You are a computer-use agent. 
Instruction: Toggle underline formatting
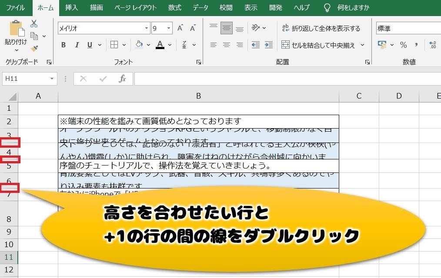(x=89, y=45)
